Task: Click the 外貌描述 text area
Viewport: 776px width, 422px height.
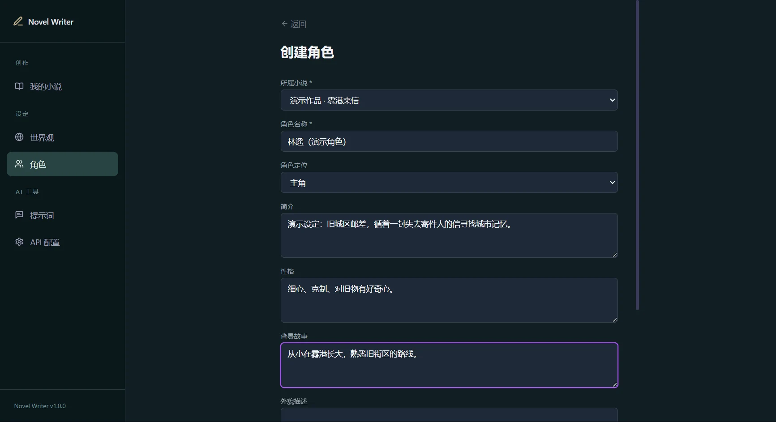Action: click(x=449, y=415)
